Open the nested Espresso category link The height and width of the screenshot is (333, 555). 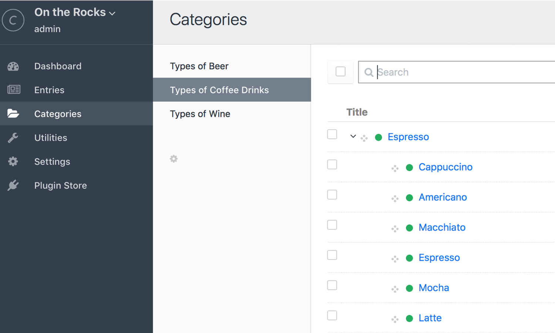click(x=439, y=258)
